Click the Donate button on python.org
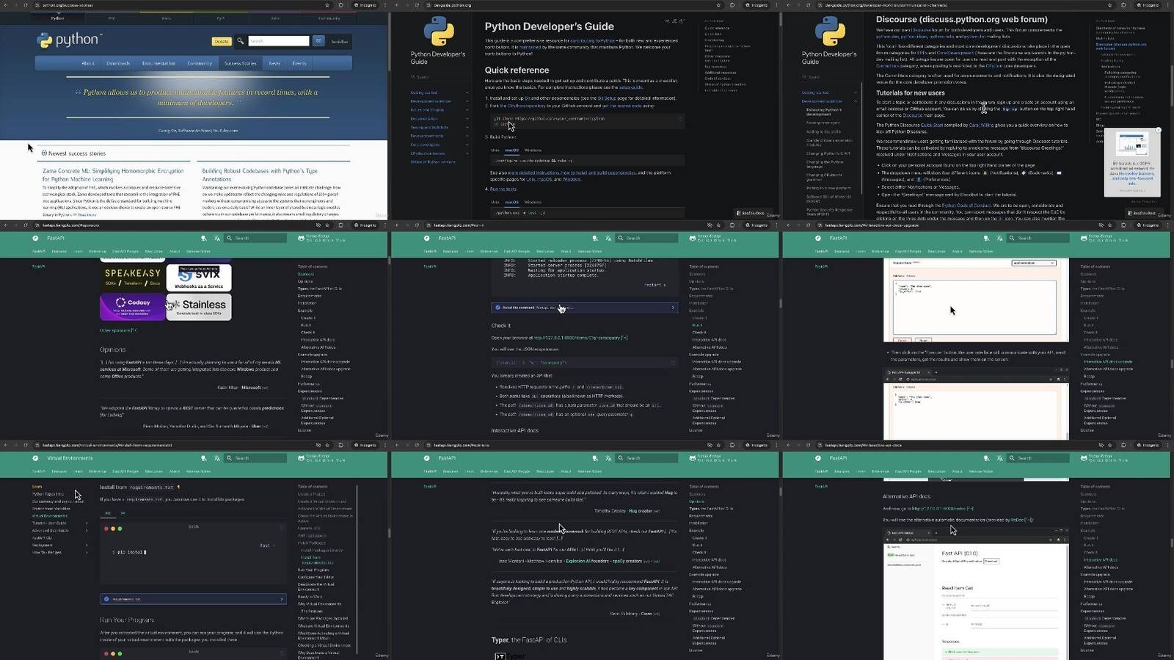 [x=221, y=41]
